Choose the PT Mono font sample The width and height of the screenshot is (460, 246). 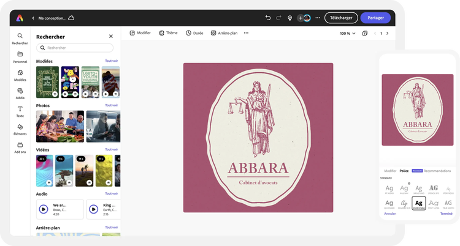[x=389, y=189]
